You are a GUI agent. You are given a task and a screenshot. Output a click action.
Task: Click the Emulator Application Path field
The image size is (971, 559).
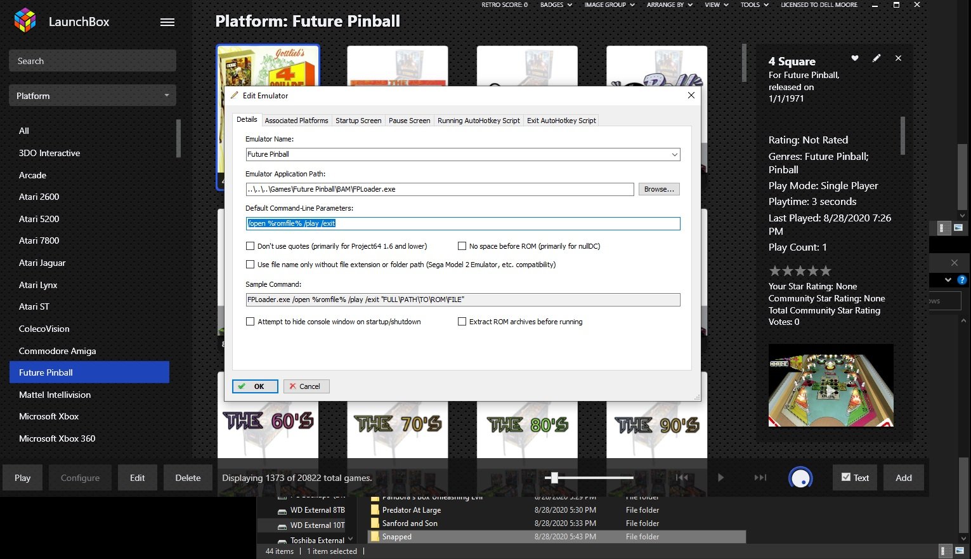pyautogui.click(x=440, y=189)
